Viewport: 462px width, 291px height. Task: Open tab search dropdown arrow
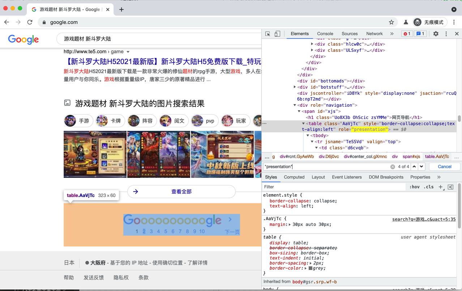[454, 9]
